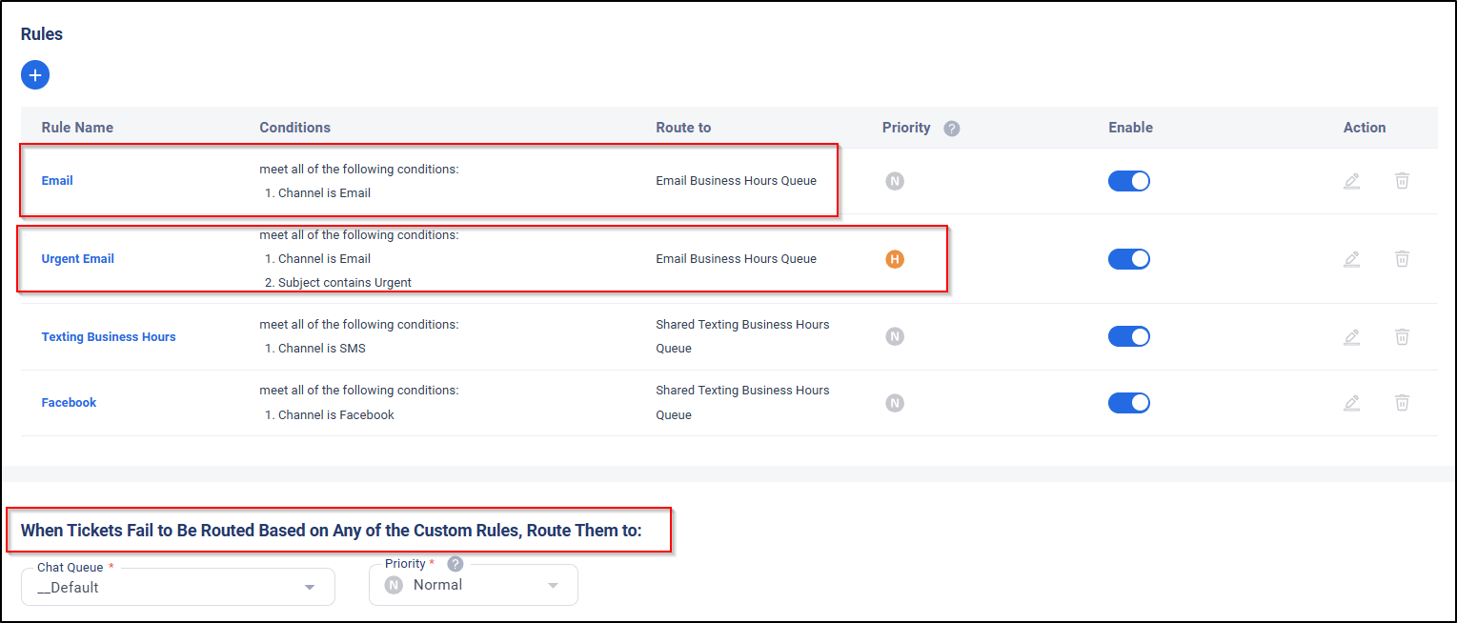Image resolution: width=1457 pixels, height=623 pixels.
Task: Click Shared Texting Business Hours Queue in Texting row
Action: (742, 337)
